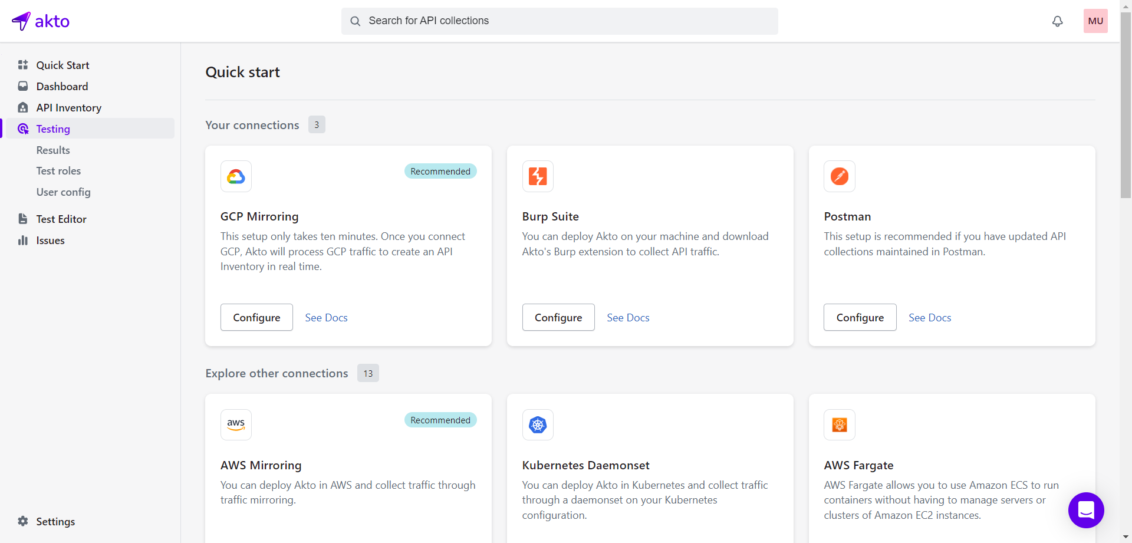This screenshot has width=1132, height=543.
Task: Focus the Search for API collections field
Action: [559, 21]
